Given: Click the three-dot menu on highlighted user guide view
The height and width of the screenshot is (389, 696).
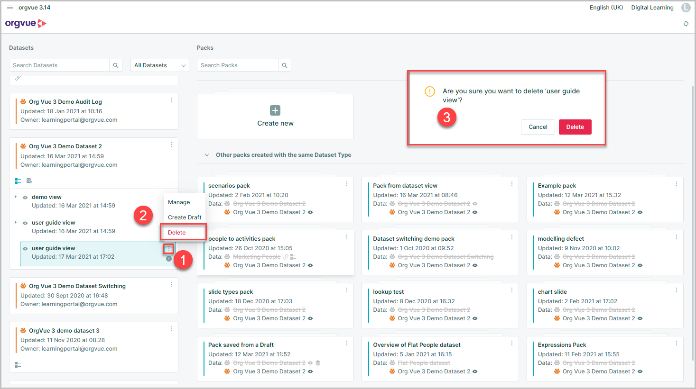Looking at the screenshot, I should point(168,249).
